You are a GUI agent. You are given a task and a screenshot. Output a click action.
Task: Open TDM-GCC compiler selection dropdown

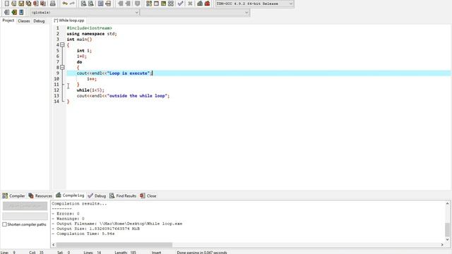254,4
